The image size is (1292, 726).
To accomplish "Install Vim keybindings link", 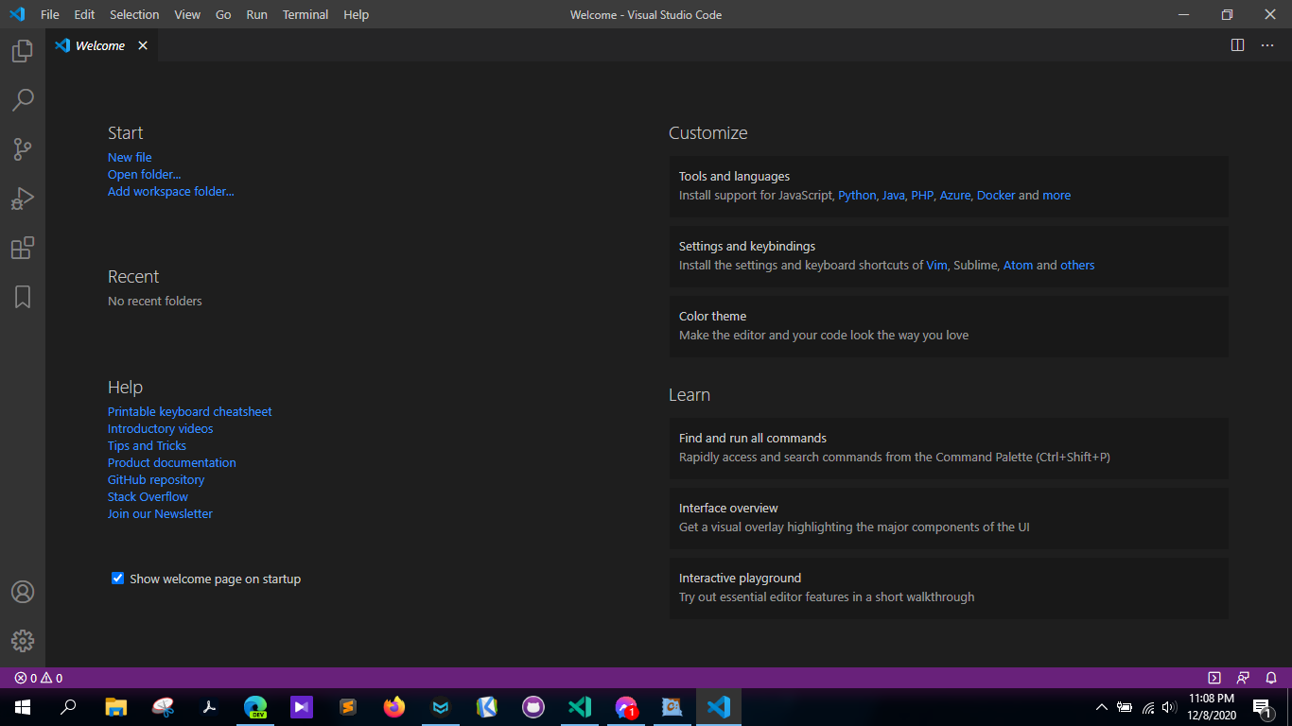I will (936, 265).
